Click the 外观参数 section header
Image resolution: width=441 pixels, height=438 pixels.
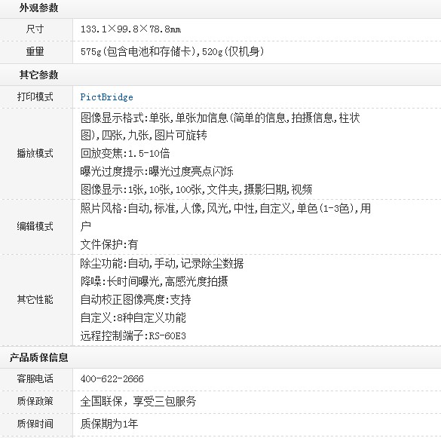click(38, 8)
